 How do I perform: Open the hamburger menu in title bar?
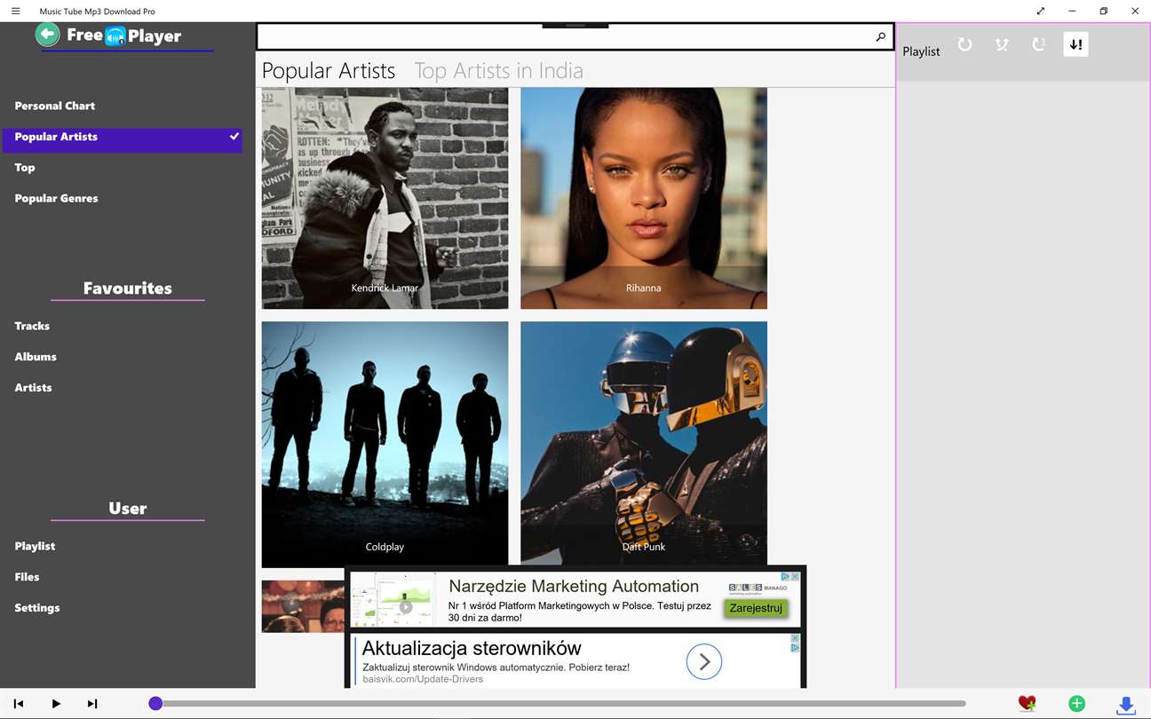[x=15, y=11]
